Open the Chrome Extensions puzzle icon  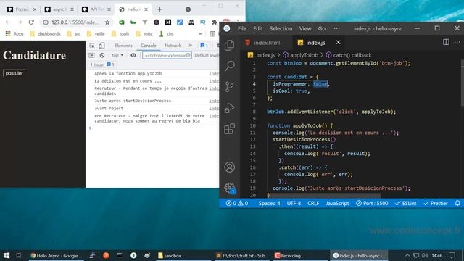[215, 22]
